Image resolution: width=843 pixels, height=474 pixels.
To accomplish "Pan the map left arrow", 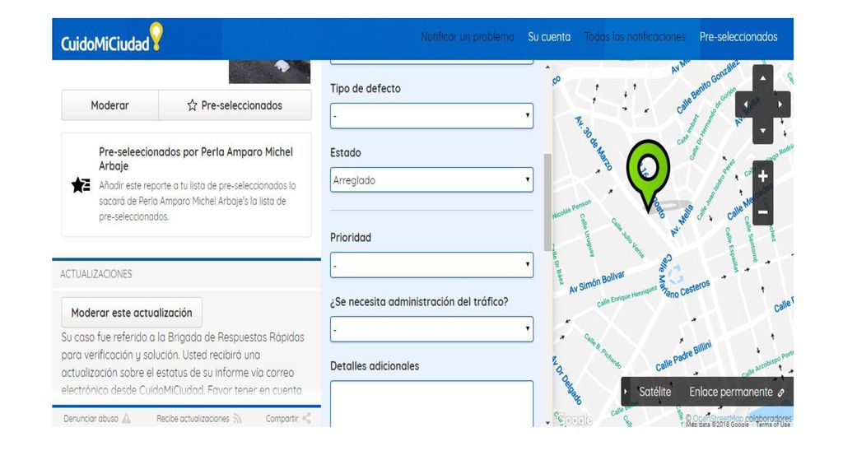I will pos(744,105).
